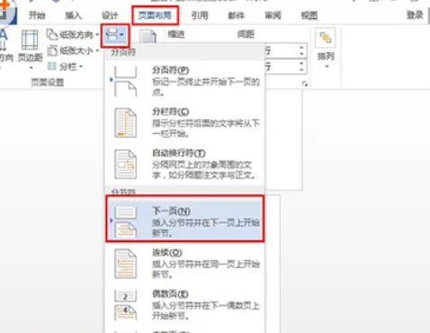The width and height of the screenshot is (430, 333).
Task: Click the continuous break icon beside 连续(O)
Action: click(126, 264)
